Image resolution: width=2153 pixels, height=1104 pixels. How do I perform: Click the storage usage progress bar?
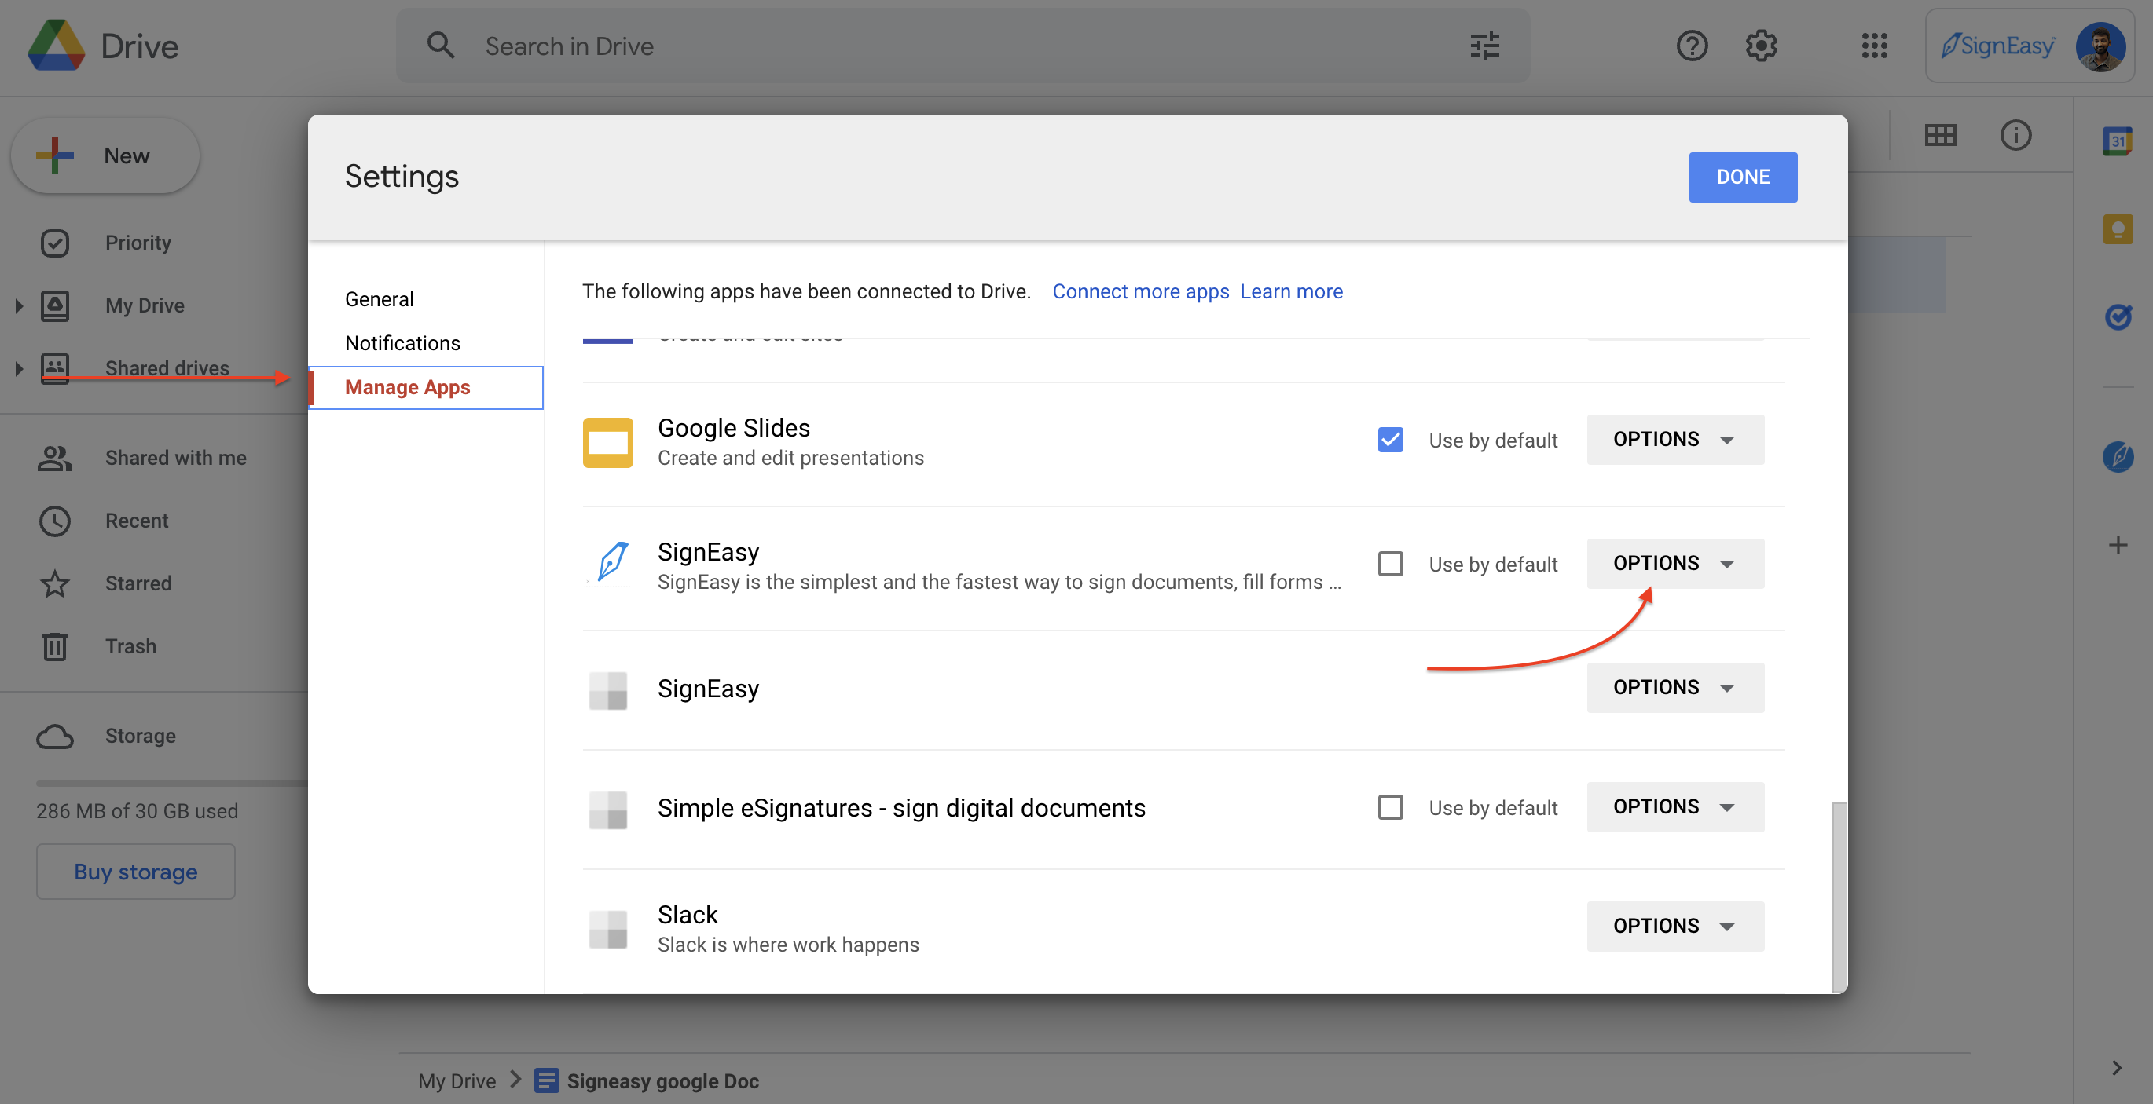tap(172, 784)
